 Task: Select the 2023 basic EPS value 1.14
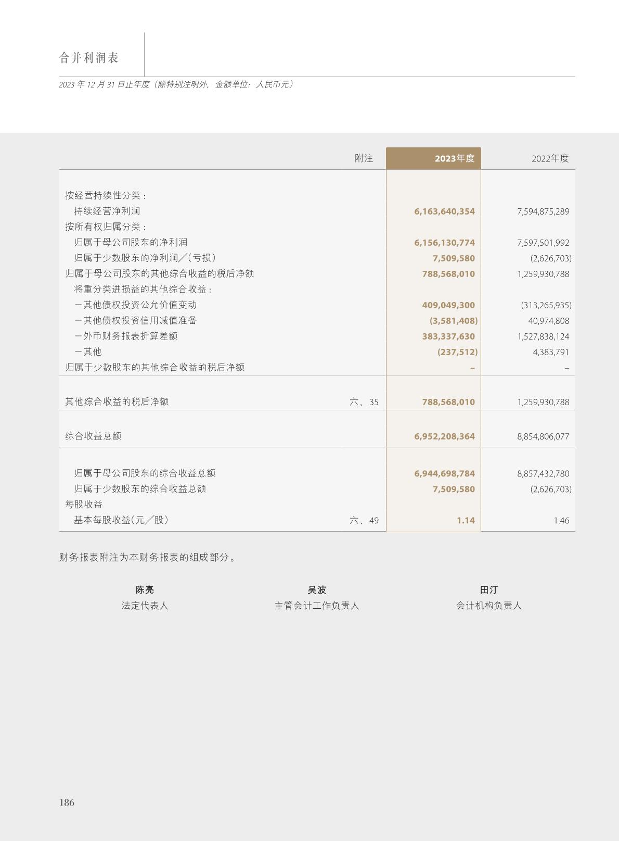[466, 520]
